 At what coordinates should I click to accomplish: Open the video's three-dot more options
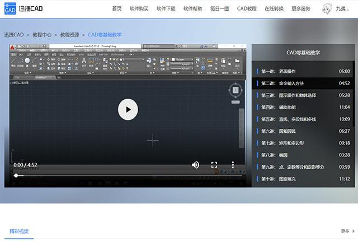click(233, 165)
